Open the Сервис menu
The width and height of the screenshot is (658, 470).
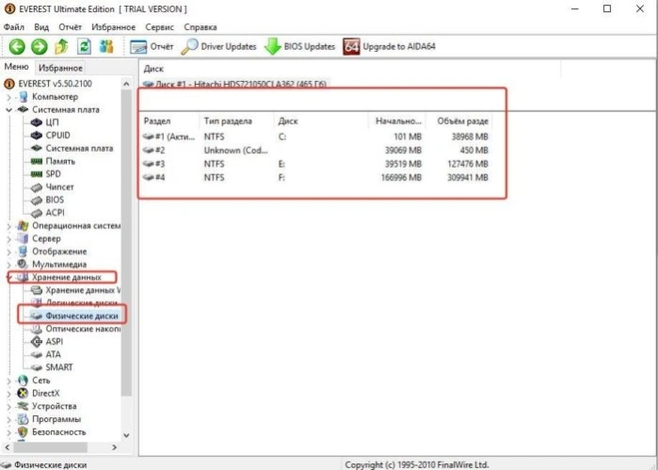tap(159, 27)
